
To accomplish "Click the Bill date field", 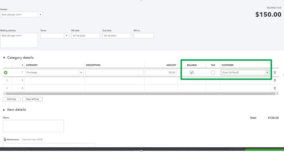I will [86, 36].
